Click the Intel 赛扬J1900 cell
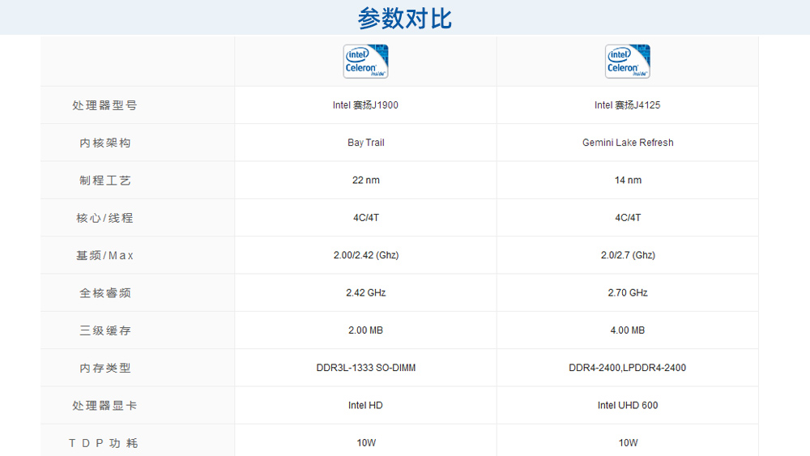The height and width of the screenshot is (456, 810). coord(365,105)
